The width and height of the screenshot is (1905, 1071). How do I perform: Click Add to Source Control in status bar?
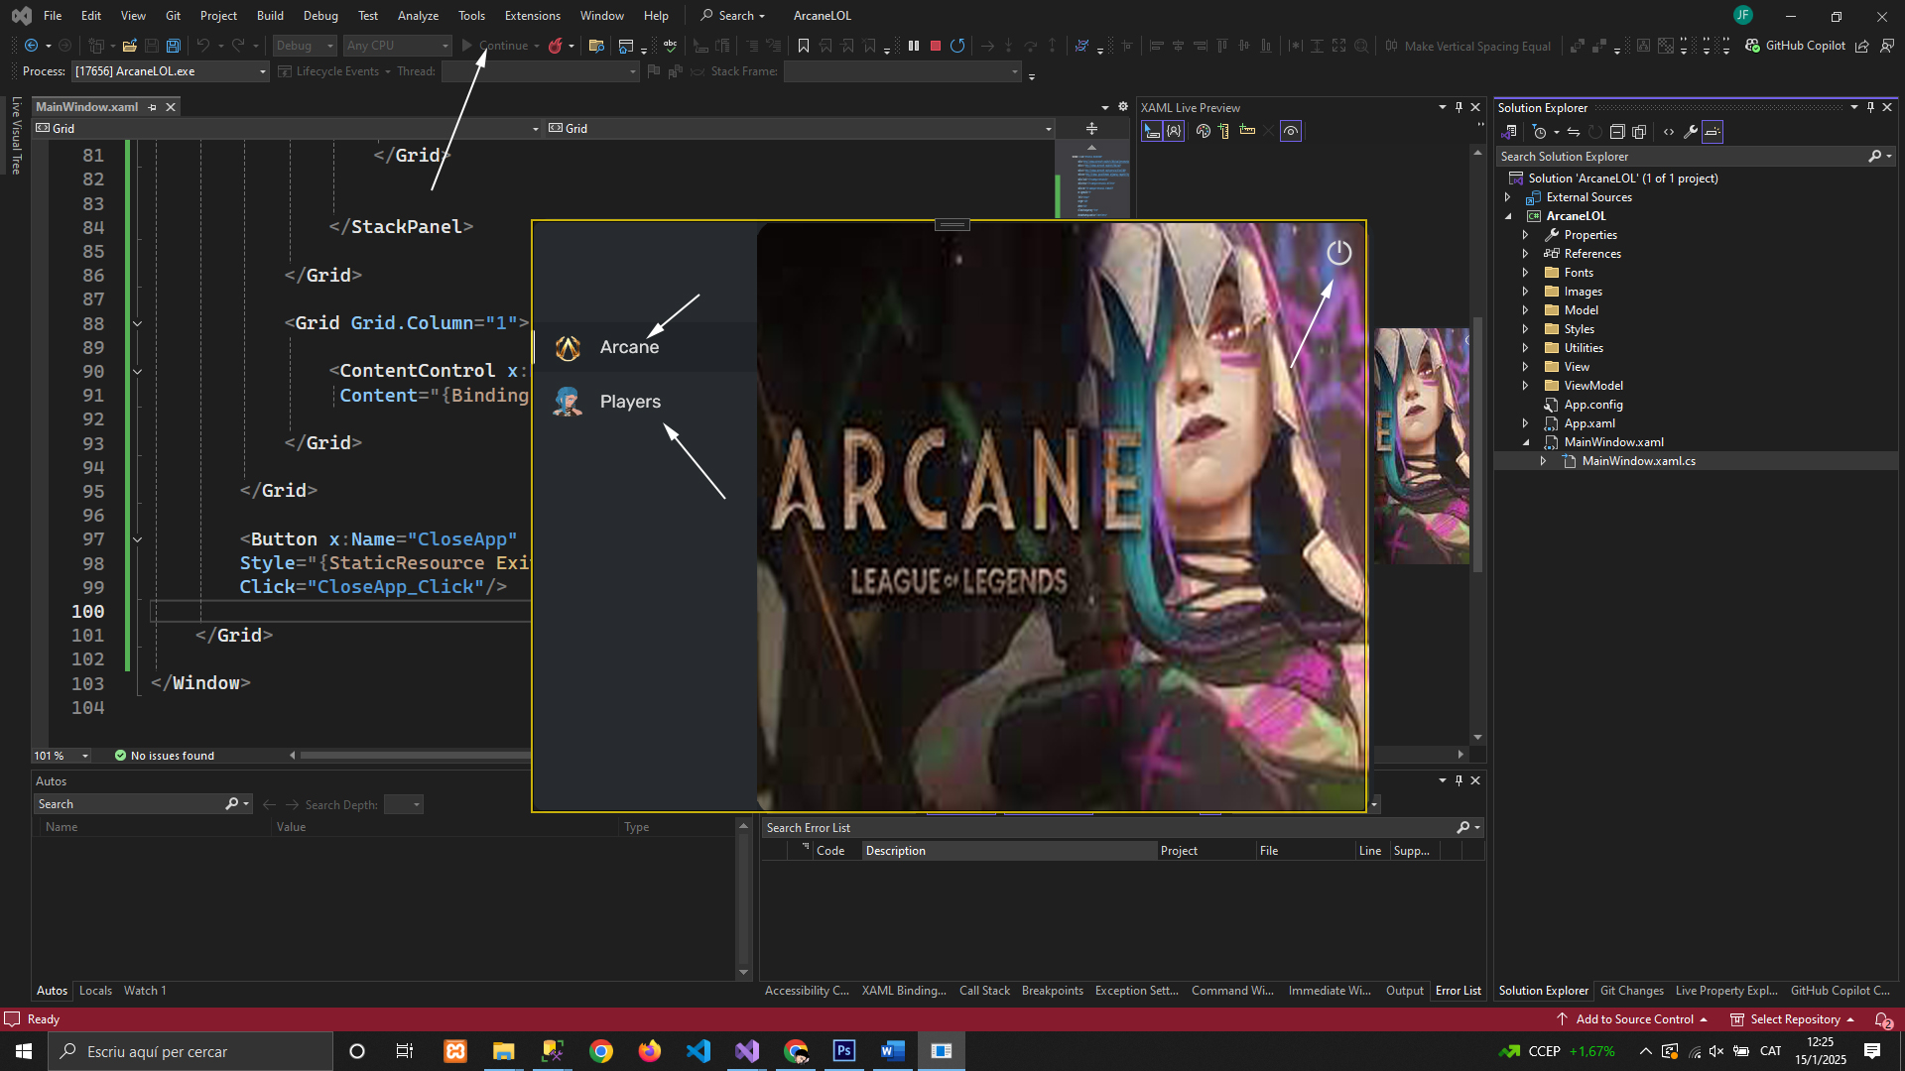[x=1633, y=1019]
